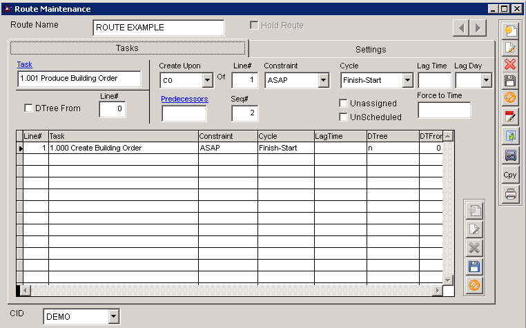The width and height of the screenshot is (526, 328).
Task: Click the new record icon atop right toolbar
Action: click(510, 30)
